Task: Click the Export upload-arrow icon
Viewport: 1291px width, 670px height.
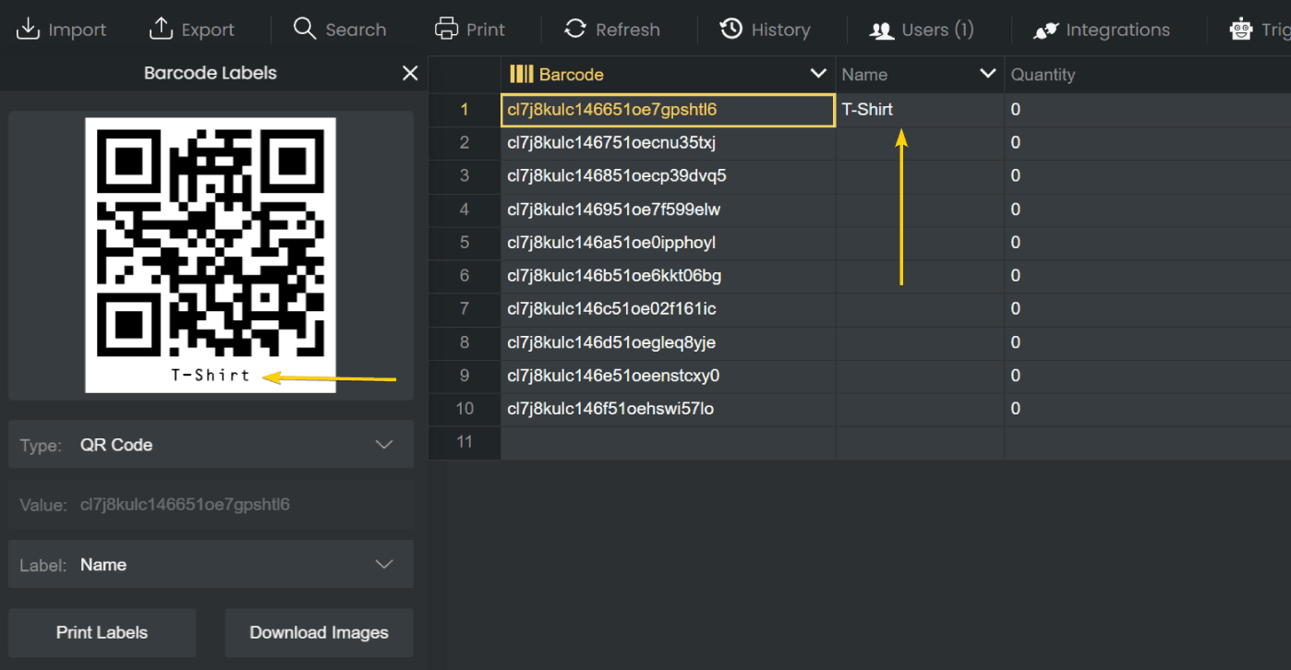Action: tap(162, 30)
